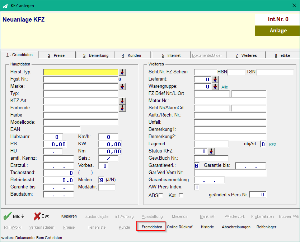Open the Marke dropdown arrow
Viewport: 300px width, 242px height.
(122, 87)
